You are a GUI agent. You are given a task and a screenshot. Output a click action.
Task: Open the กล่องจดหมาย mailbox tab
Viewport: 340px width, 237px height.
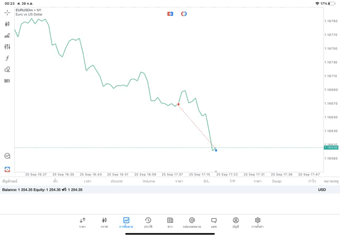click(x=192, y=222)
